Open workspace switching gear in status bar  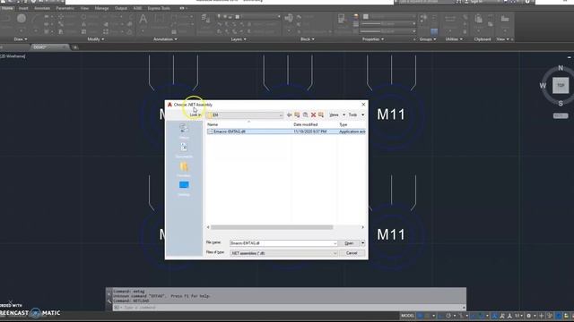pos(528,316)
